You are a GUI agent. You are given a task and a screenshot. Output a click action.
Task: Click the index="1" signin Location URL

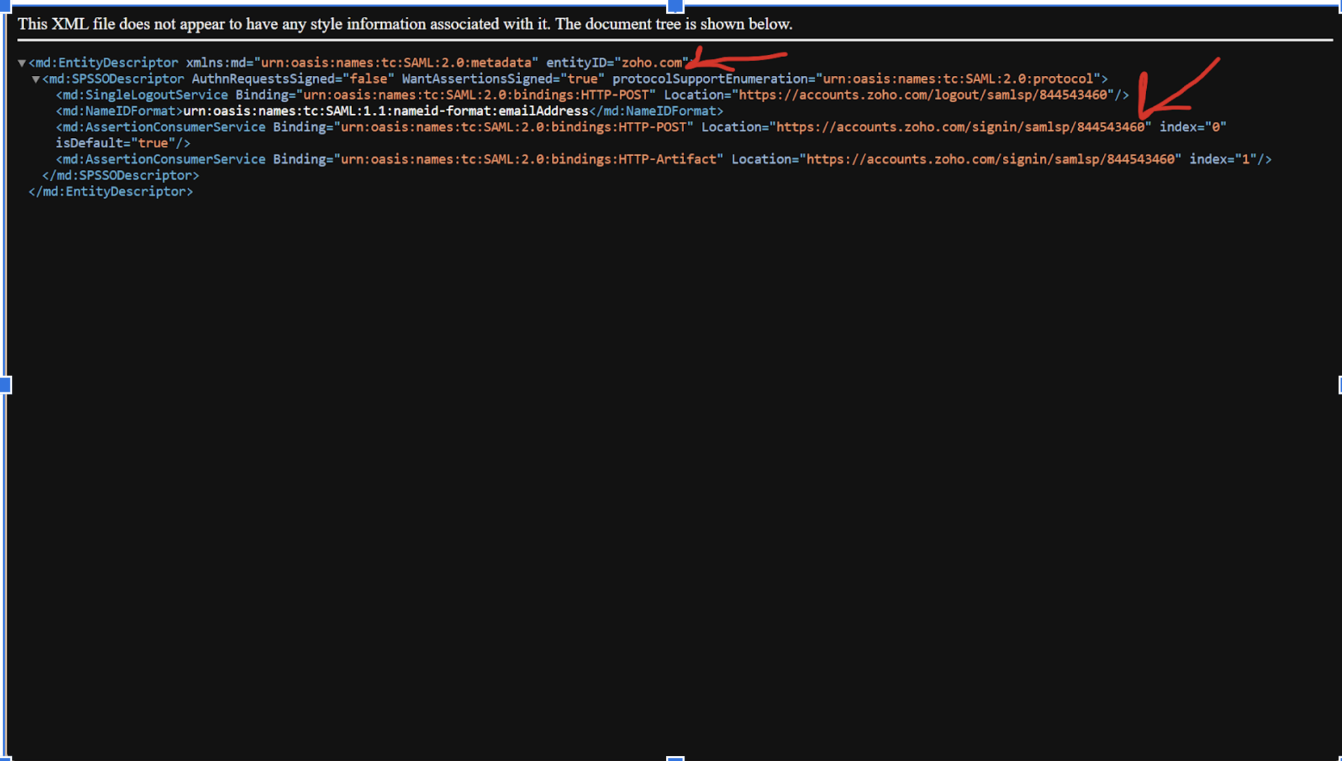coord(990,159)
